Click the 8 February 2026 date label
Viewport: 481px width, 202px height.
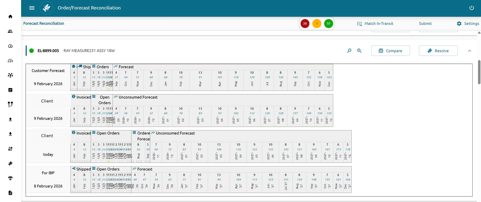click(48, 186)
